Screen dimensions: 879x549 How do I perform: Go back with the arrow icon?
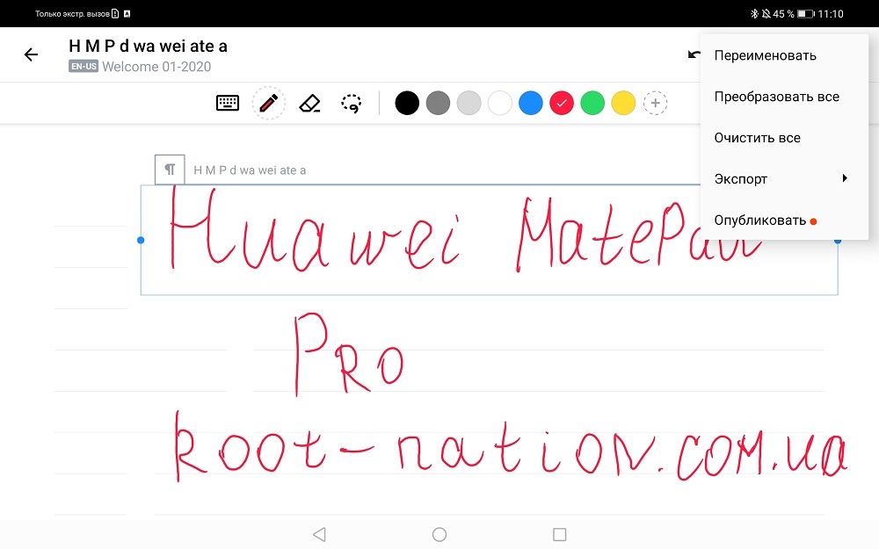(32, 54)
